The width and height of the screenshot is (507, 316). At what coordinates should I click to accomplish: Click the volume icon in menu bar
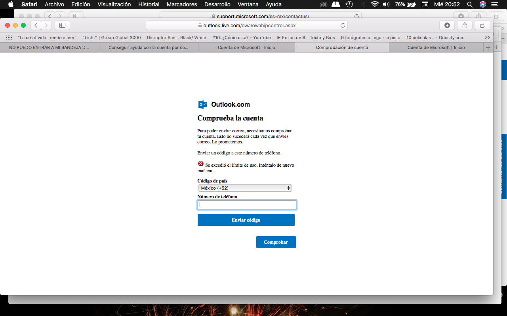click(386, 4)
